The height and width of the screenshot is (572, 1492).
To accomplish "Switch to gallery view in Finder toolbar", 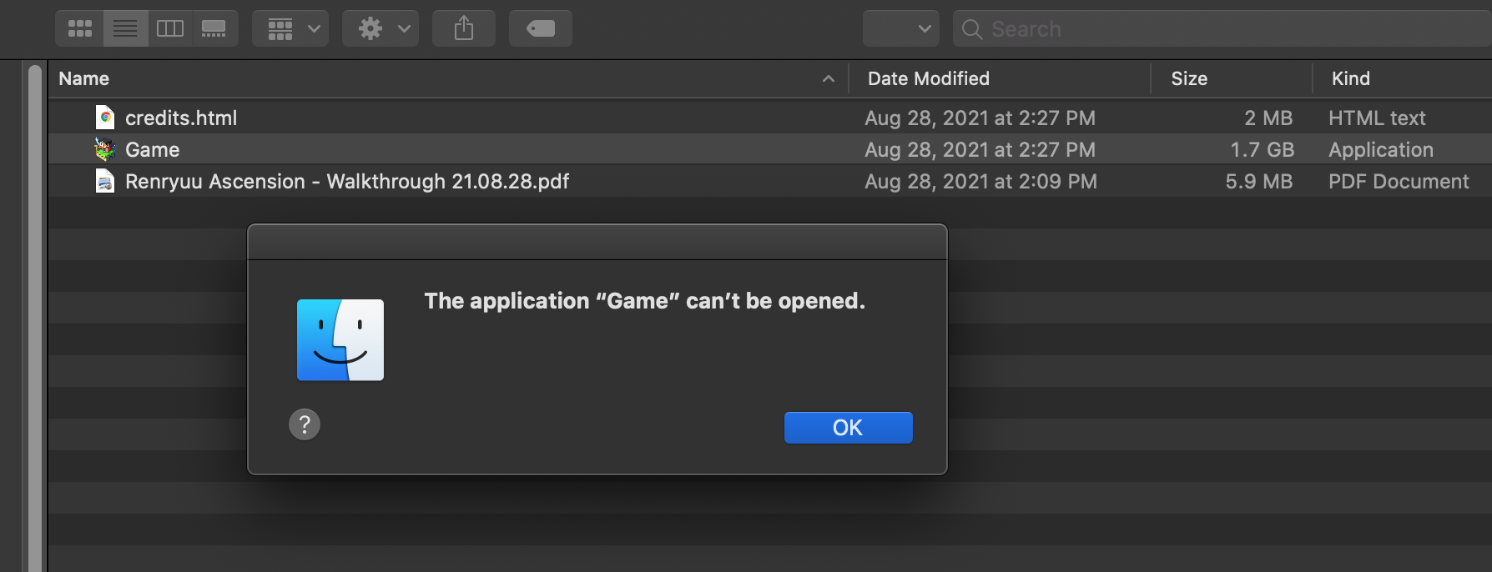I will 214,28.
